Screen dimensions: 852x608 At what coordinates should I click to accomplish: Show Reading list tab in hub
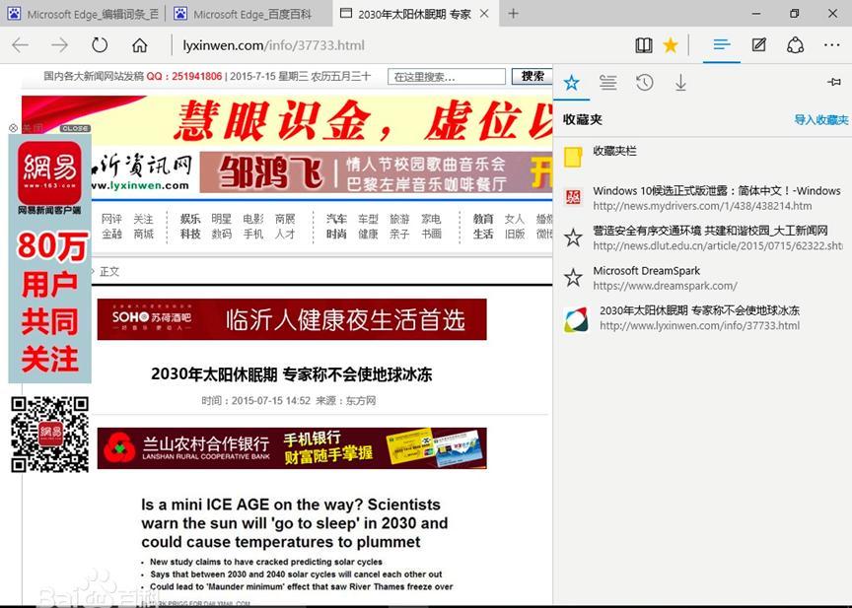point(608,83)
